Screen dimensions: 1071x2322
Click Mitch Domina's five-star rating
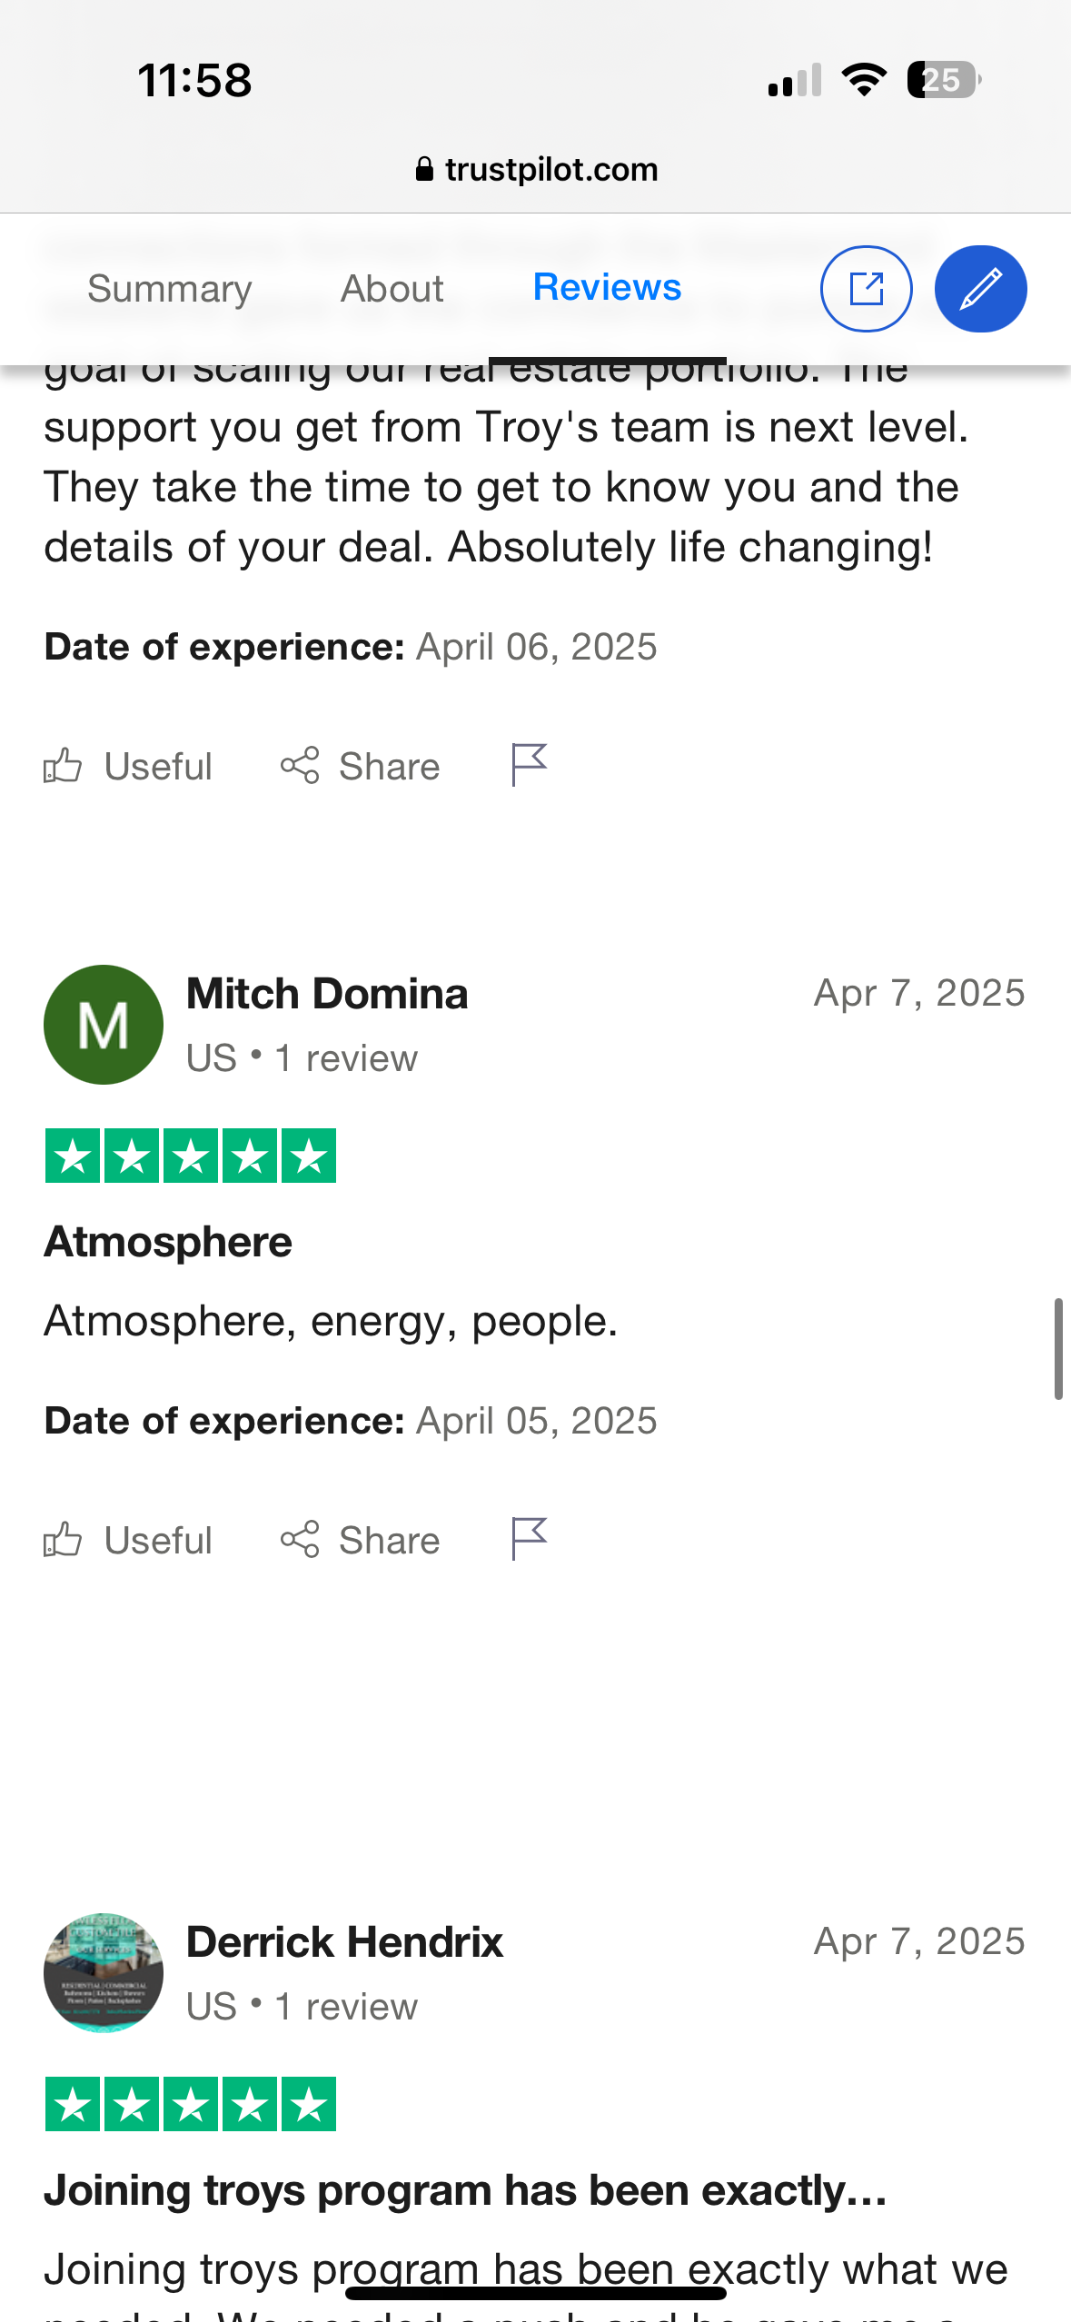[x=191, y=1156]
